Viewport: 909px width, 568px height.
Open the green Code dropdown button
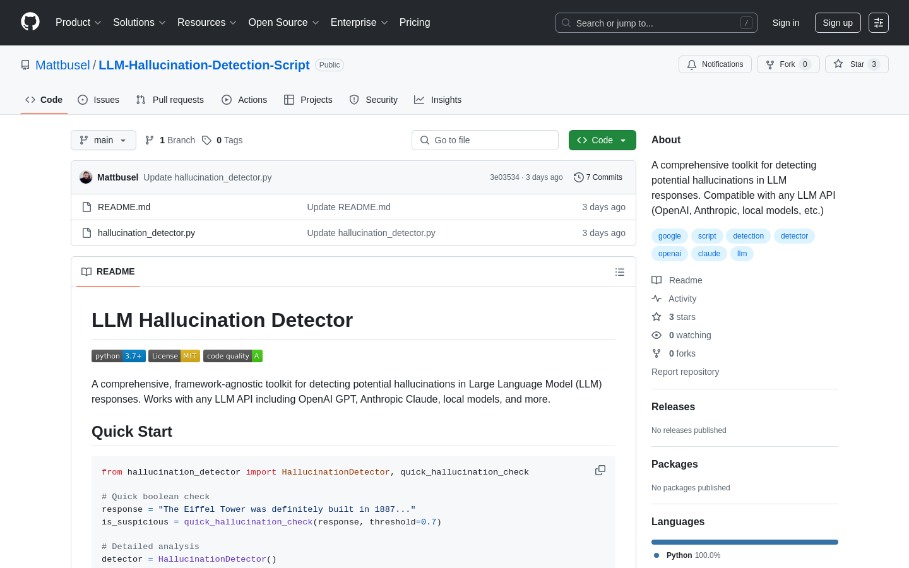click(602, 140)
